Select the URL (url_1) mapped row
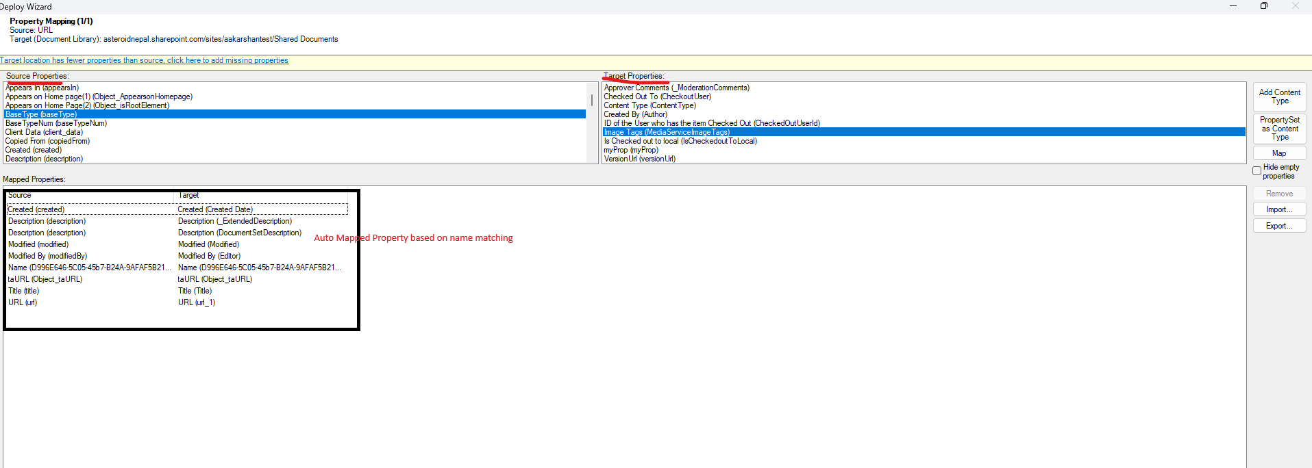1312x468 pixels. pyautogui.click(x=177, y=302)
